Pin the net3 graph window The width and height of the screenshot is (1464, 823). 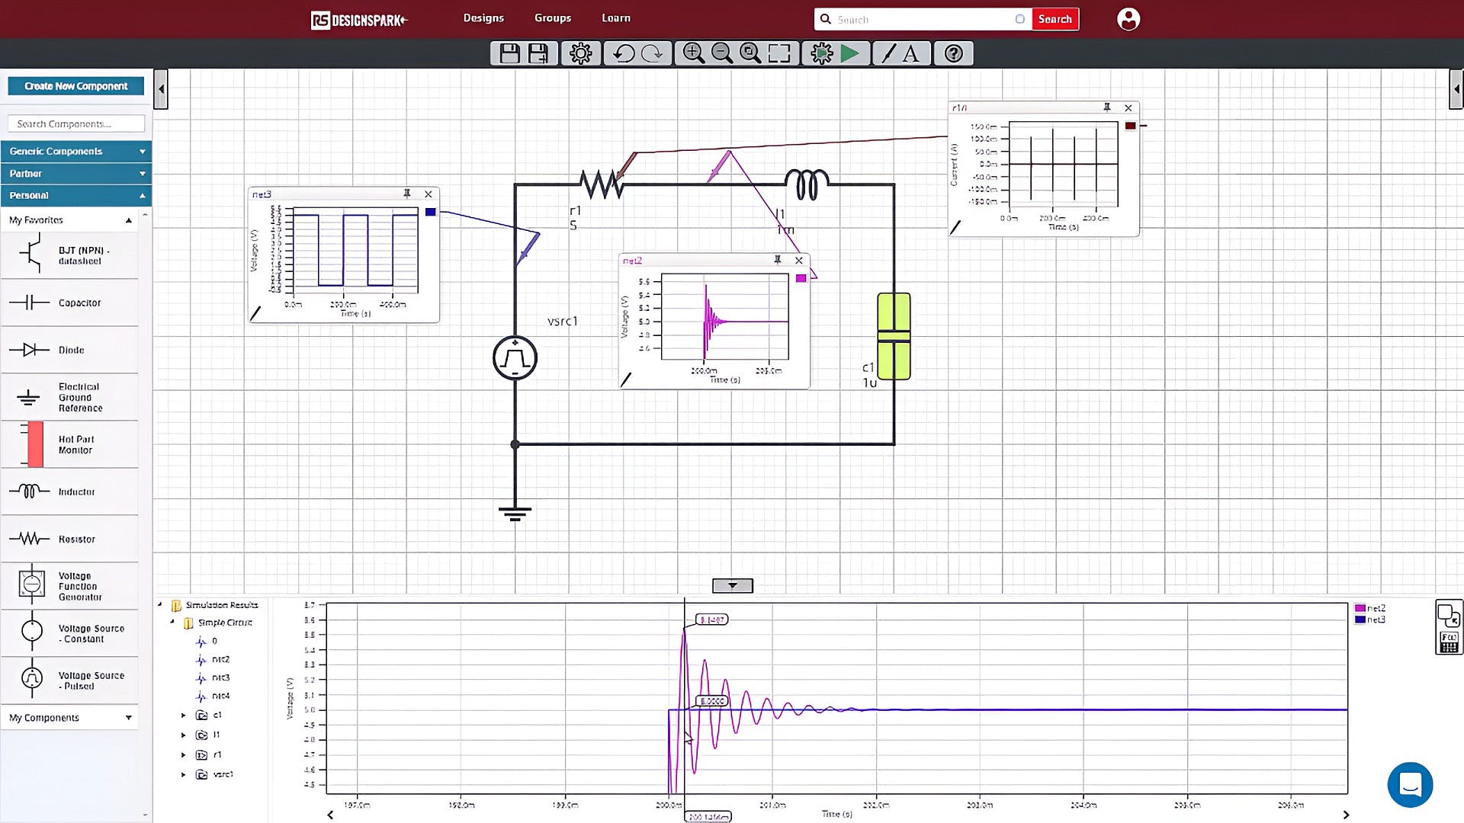(x=407, y=194)
